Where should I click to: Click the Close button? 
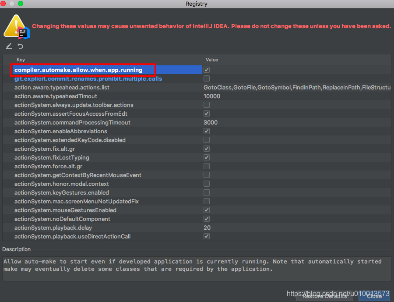click(374, 296)
